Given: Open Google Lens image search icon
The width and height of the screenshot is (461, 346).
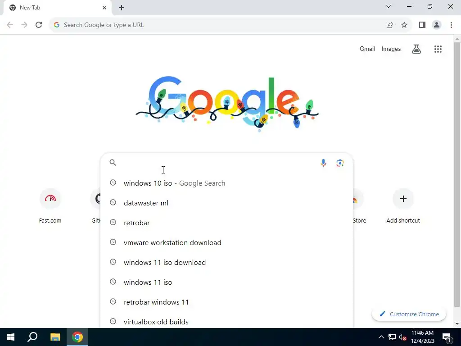Looking at the screenshot, I should 340,163.
